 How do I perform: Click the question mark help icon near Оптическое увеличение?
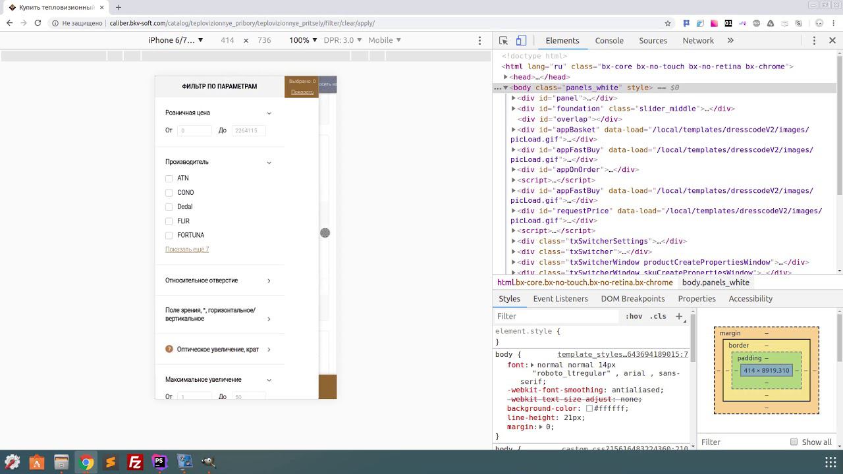169,349
